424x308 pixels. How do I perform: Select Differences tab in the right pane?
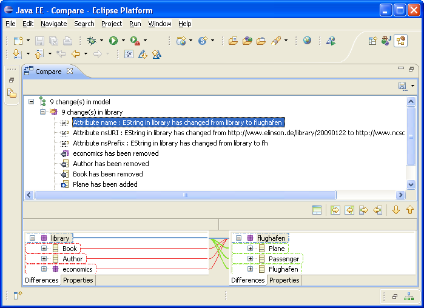coord(247,280)
